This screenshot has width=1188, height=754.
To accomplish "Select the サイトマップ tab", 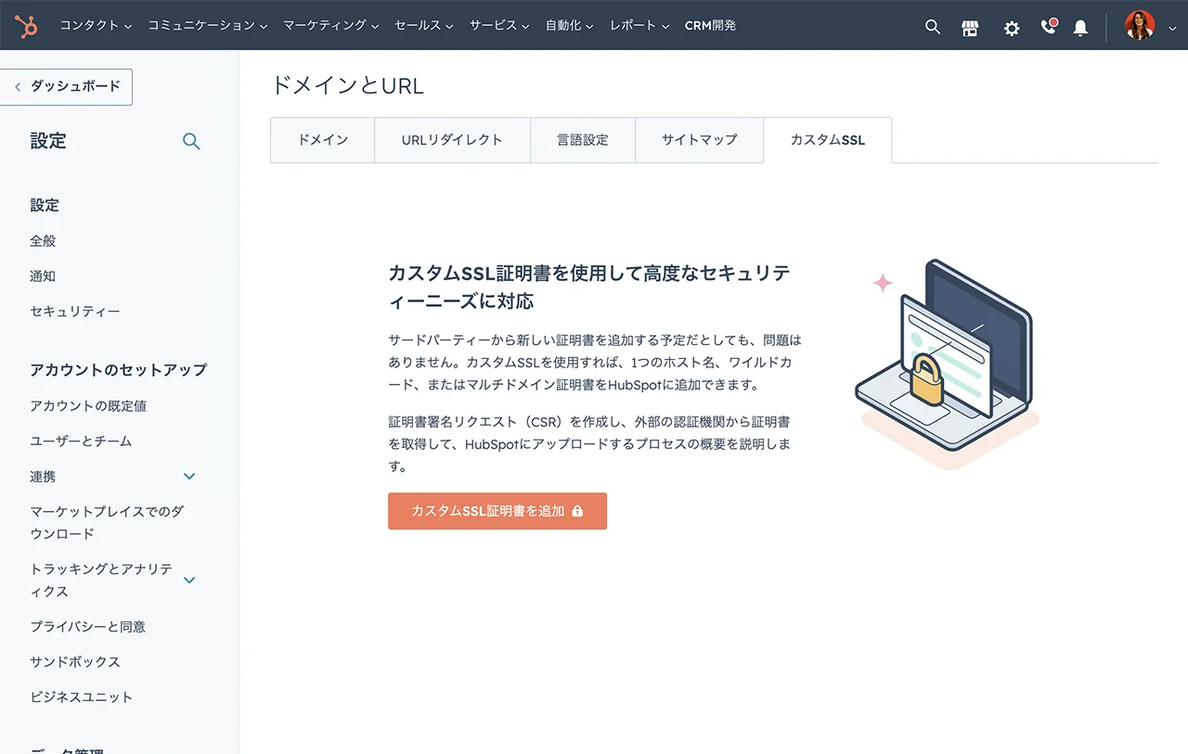I will click(699, 140).
